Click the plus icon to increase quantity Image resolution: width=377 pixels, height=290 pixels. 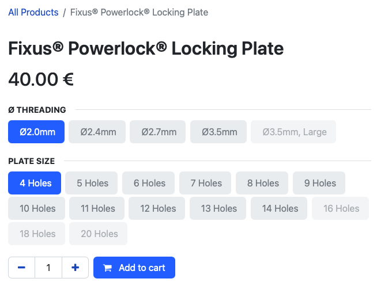pyautogui.click(x=76, y=268)
